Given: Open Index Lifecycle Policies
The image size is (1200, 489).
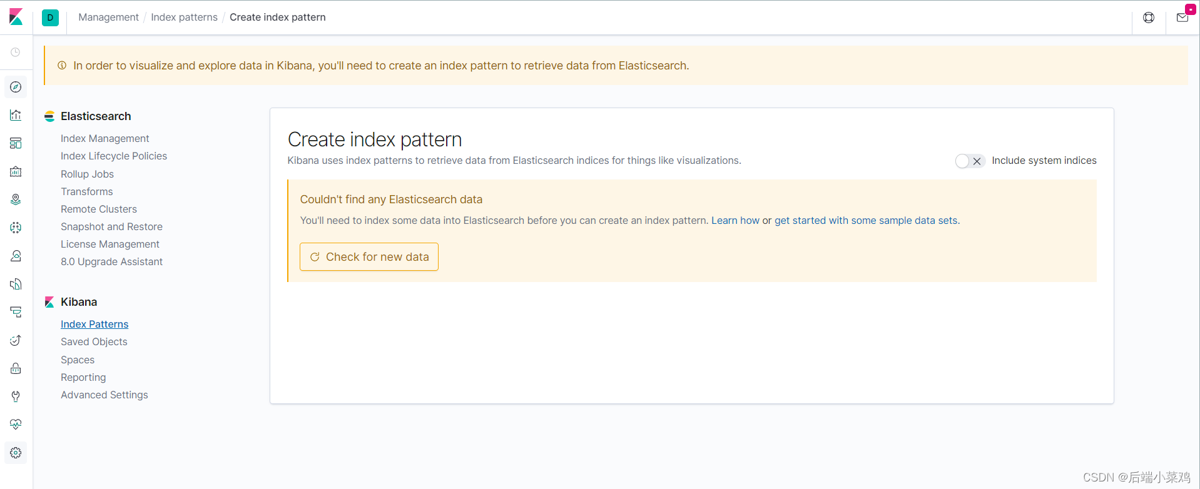Looking at the screenshot, I should pos(114,156).
